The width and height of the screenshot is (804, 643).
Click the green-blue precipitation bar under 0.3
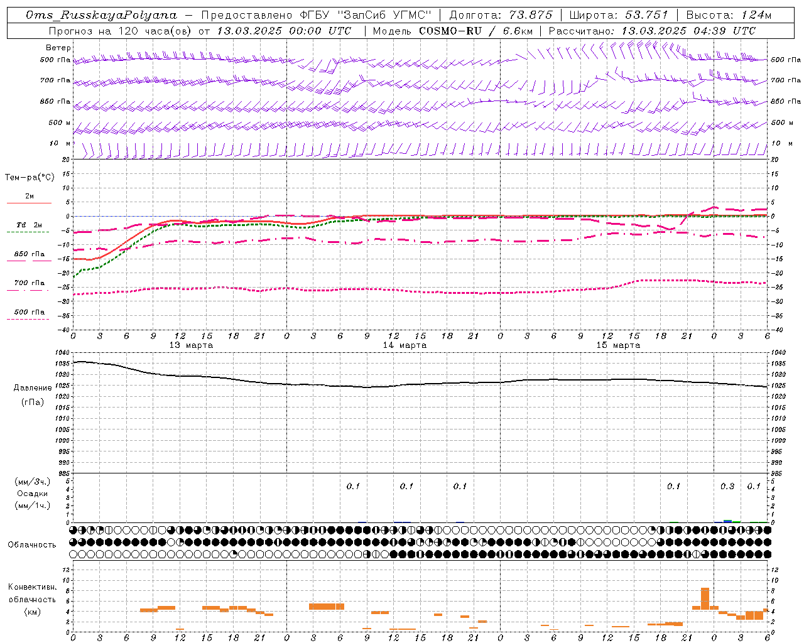(x=727, y=521)
